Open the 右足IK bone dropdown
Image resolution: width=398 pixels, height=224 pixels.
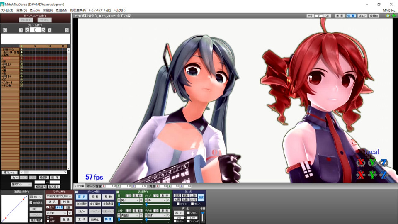tap(57, 213)
